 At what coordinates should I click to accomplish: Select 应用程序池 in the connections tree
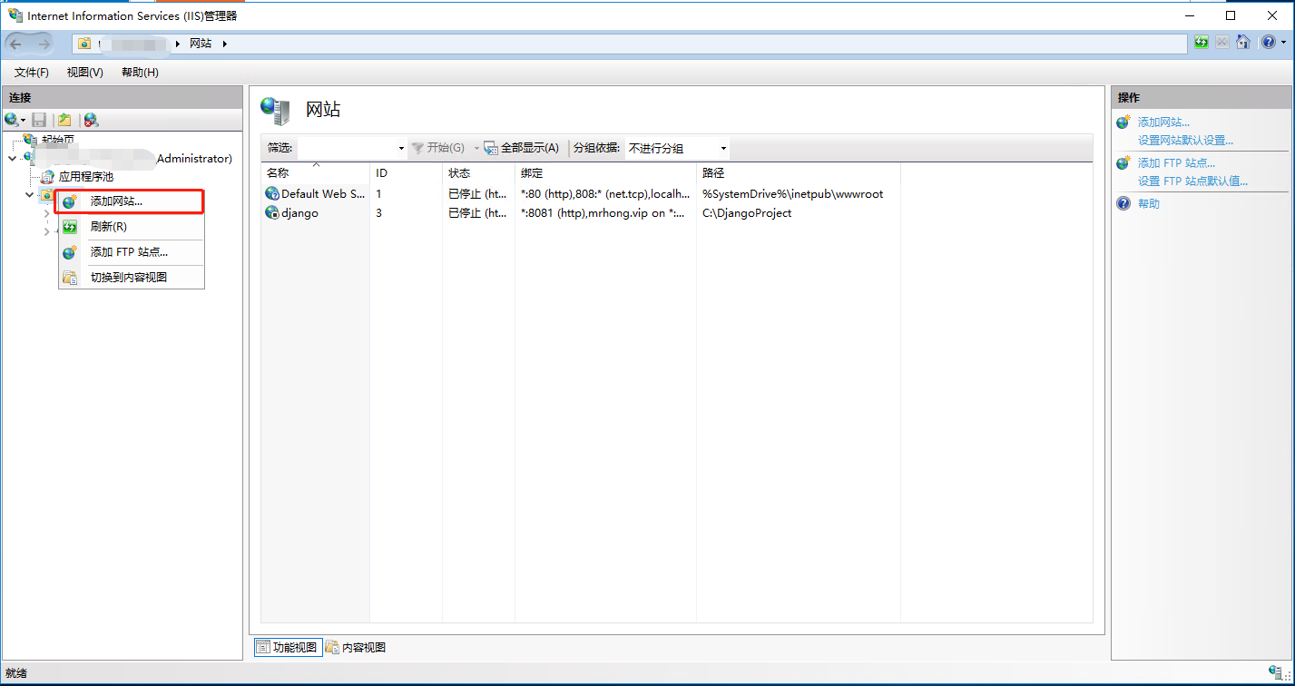pos(86,177)
